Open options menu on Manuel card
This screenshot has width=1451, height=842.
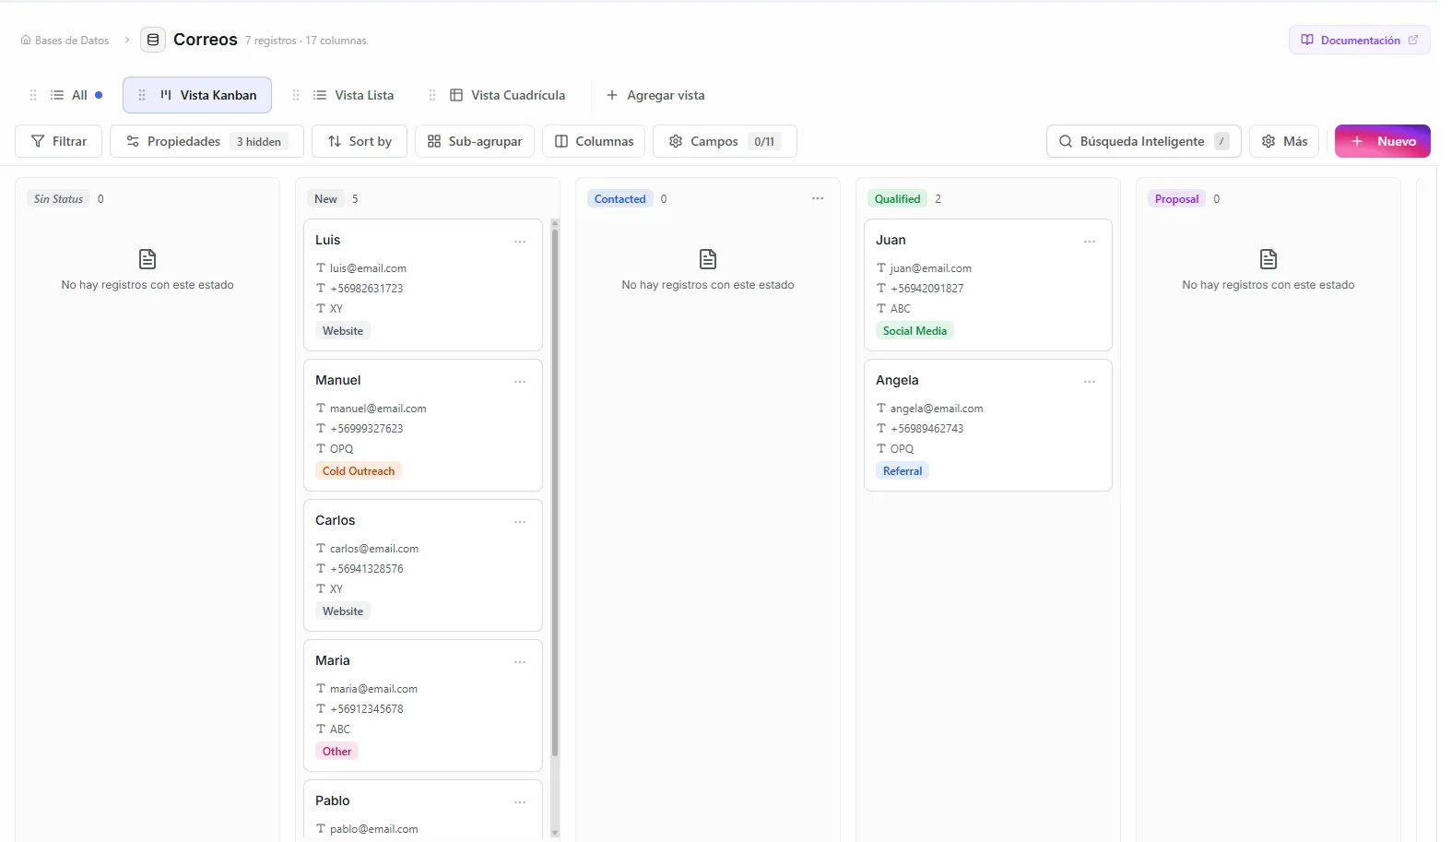520,381
